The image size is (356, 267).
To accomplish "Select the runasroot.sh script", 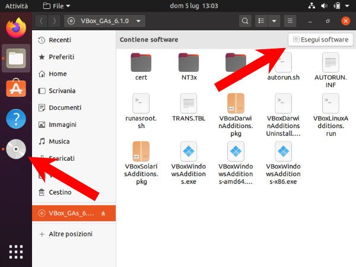I will click(141, 112).
